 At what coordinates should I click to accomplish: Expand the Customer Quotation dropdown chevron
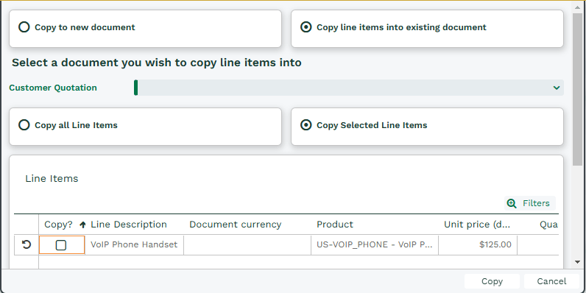pos(557,88)
